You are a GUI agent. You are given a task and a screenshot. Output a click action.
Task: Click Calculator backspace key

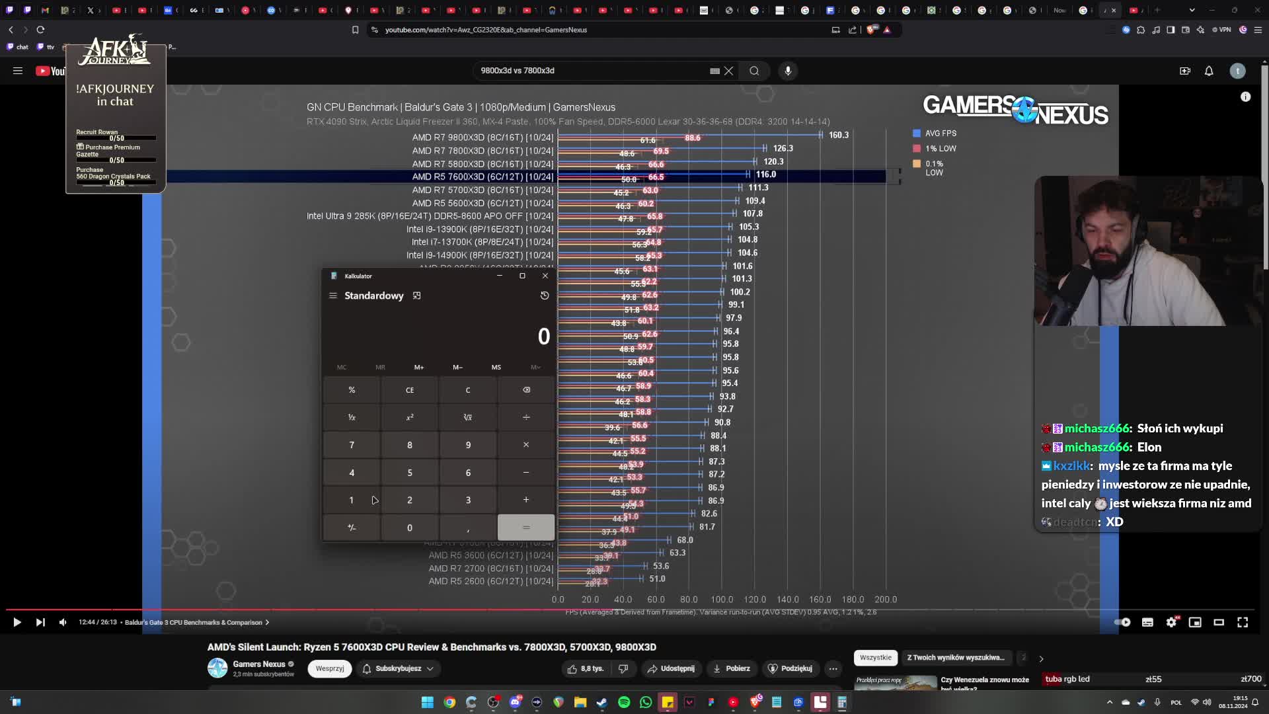526,390
